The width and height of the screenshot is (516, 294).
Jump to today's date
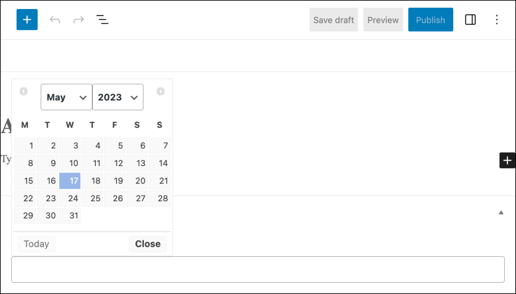(x=36, y=244)
